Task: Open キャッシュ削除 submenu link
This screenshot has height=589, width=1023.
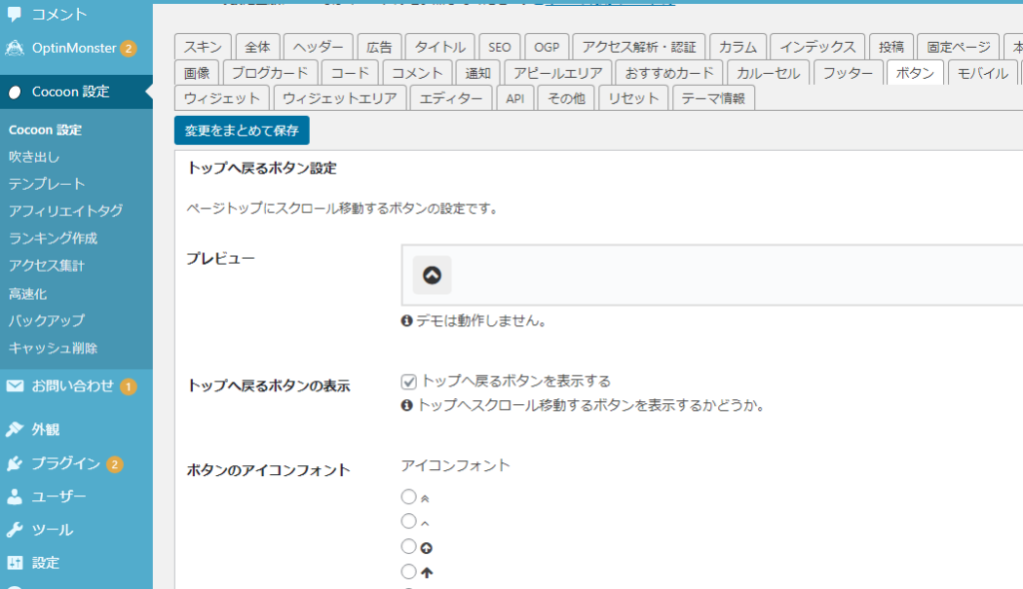Action: 53,347
